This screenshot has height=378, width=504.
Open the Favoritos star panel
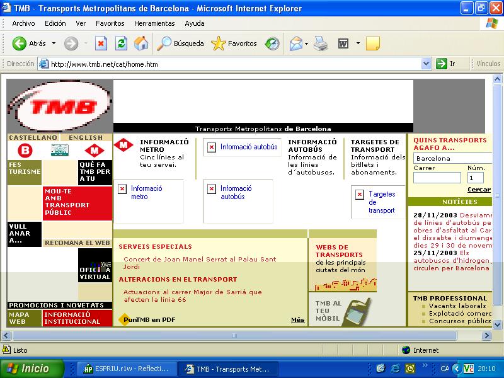pos(234,43)
